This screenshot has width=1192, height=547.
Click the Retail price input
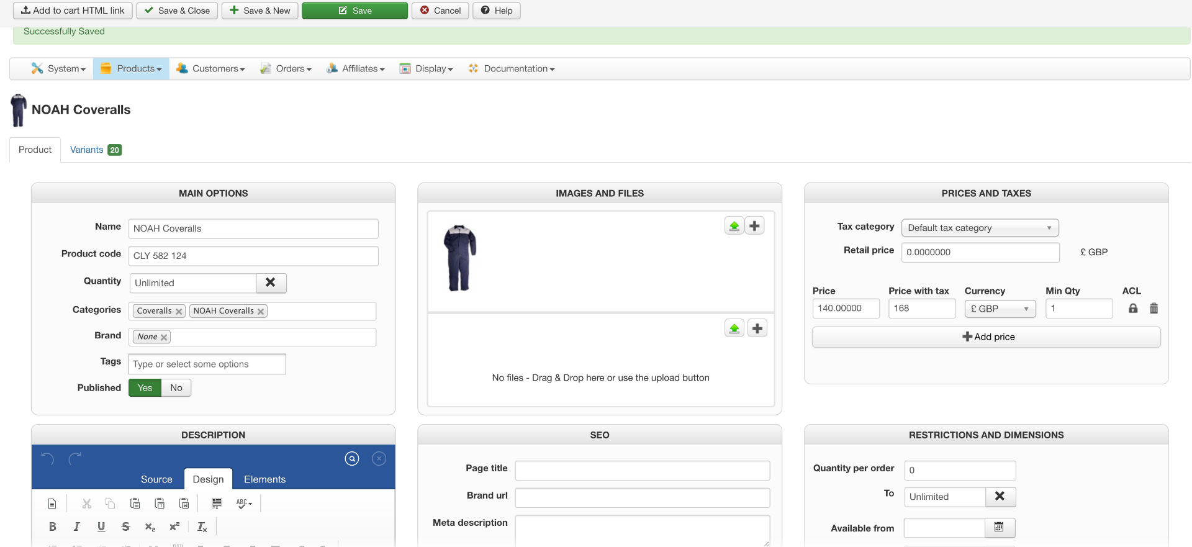(980, 252)
